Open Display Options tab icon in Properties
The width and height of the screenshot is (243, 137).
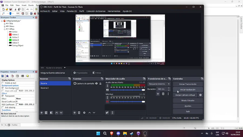(x=3, y=76)
